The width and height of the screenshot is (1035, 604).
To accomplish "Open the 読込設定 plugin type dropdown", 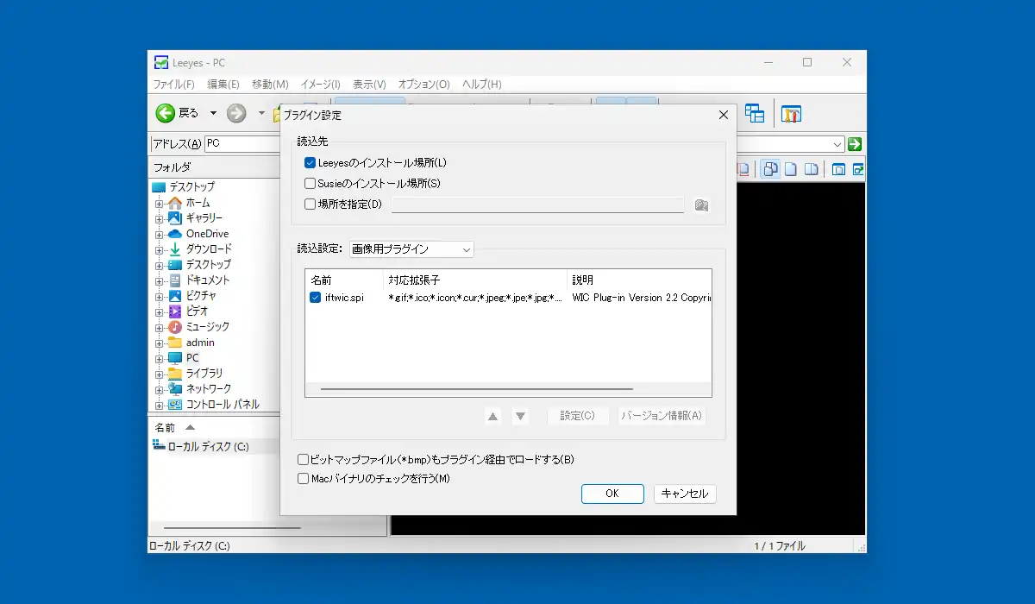I will pyautogui.click(x=411, y=249).
